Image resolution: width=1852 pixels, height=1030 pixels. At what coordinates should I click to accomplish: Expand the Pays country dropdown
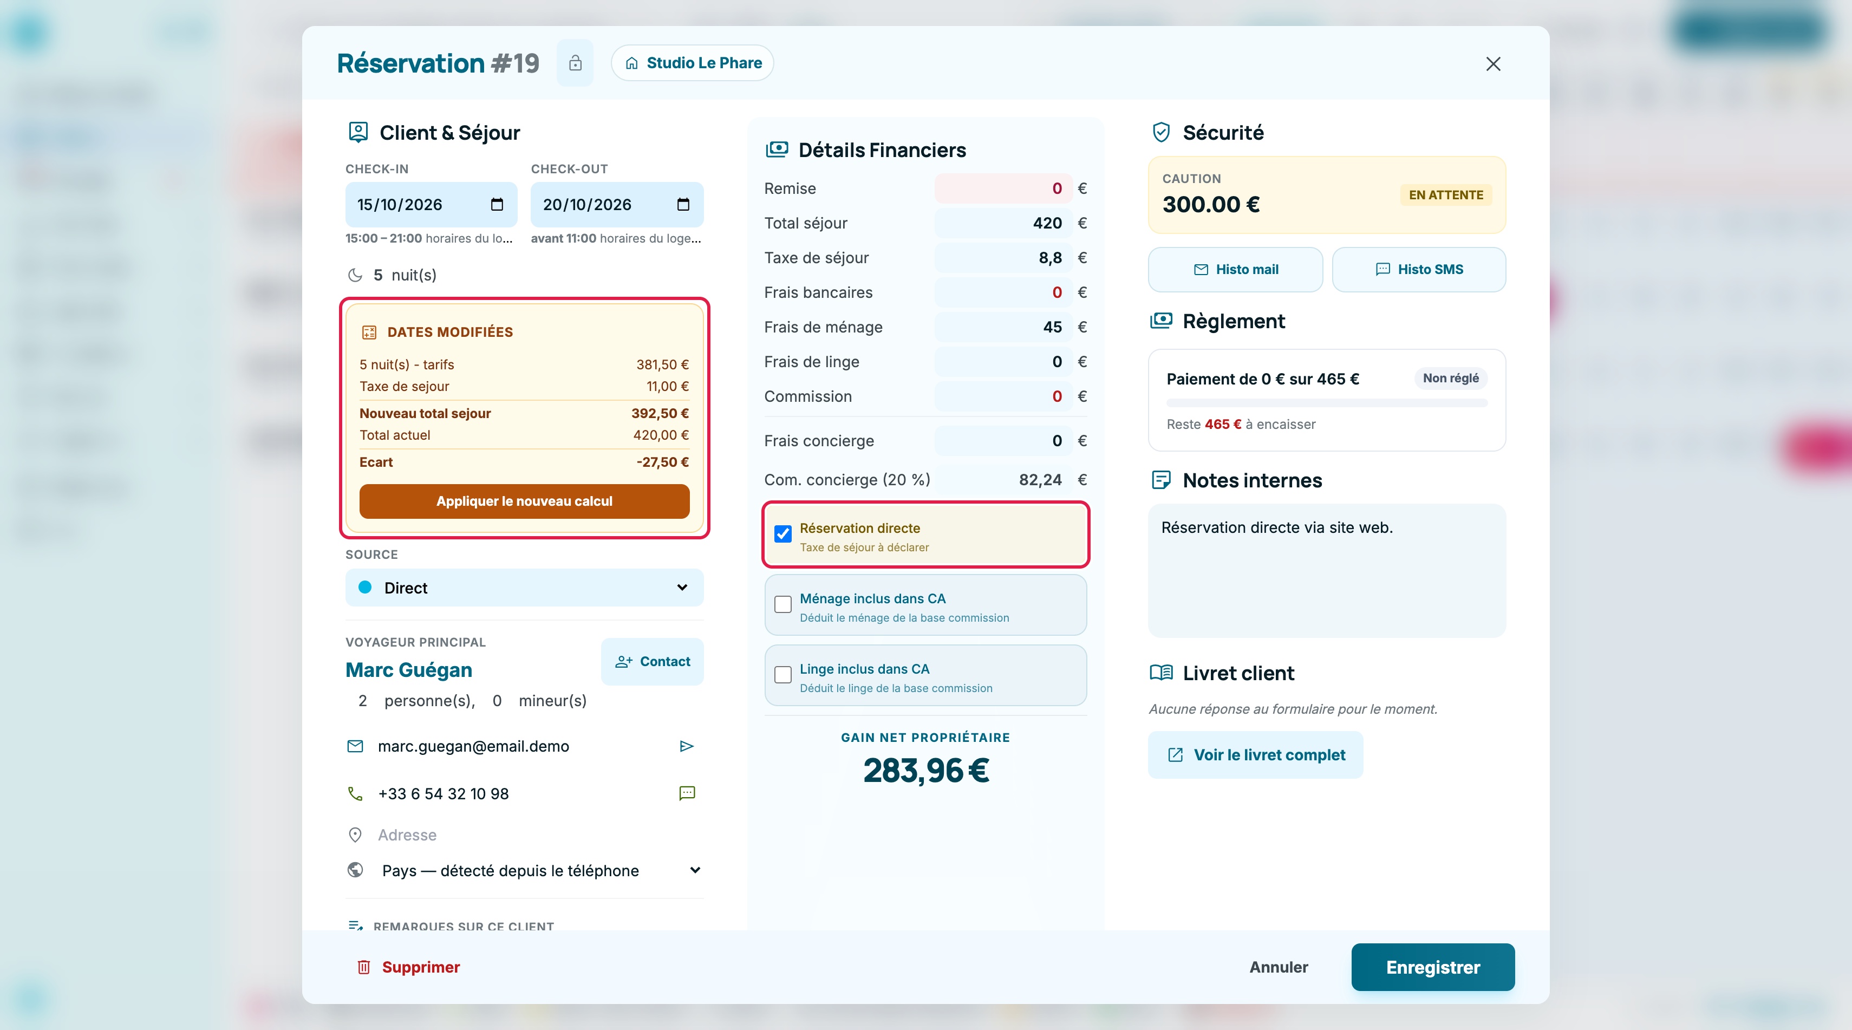(539, 870)
